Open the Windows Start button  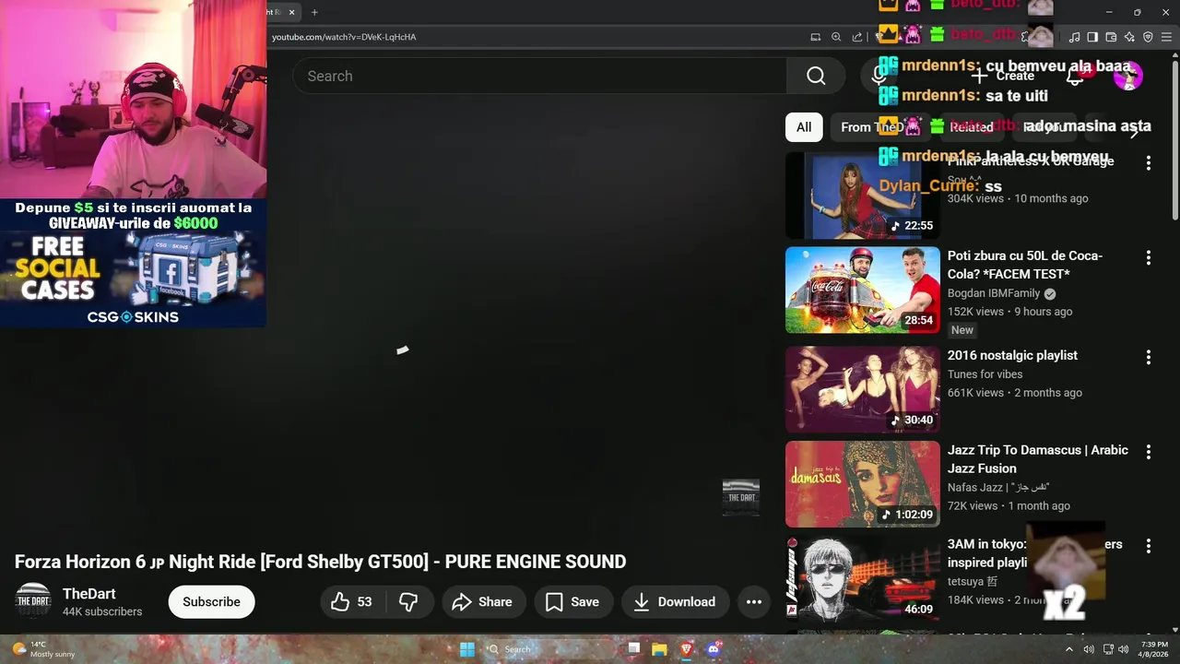coord(467,649)
